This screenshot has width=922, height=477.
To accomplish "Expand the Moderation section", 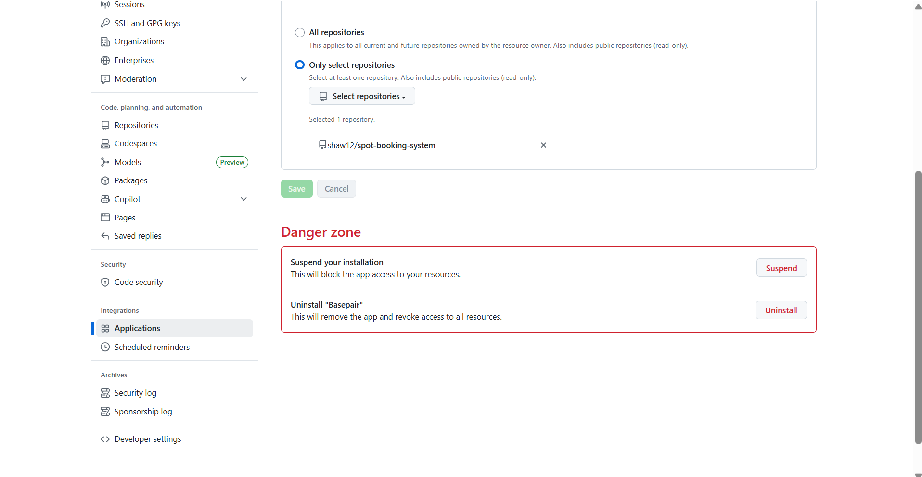I will [244, 79].
